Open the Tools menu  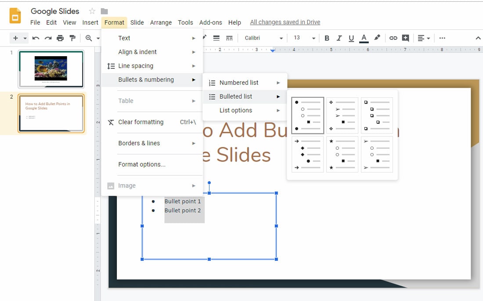click(185, 22)
